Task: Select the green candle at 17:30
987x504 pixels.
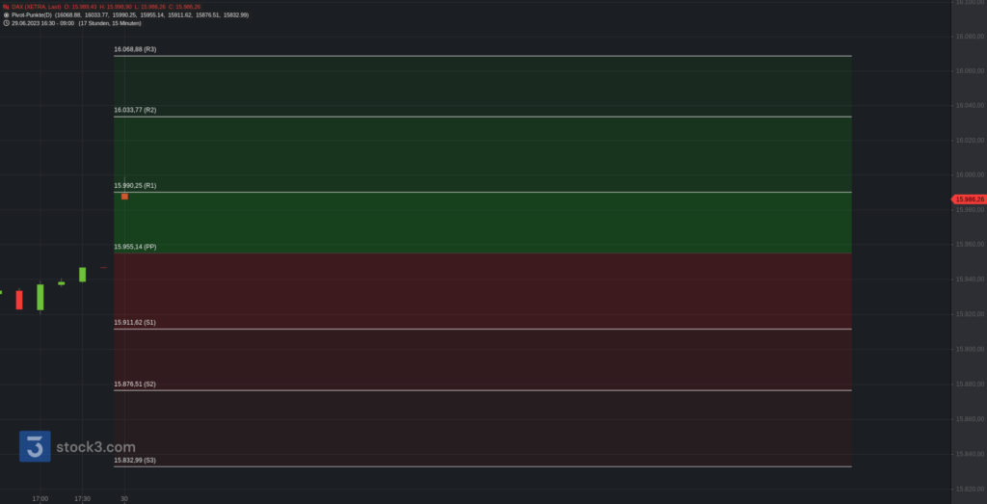Action: [83, 275]
